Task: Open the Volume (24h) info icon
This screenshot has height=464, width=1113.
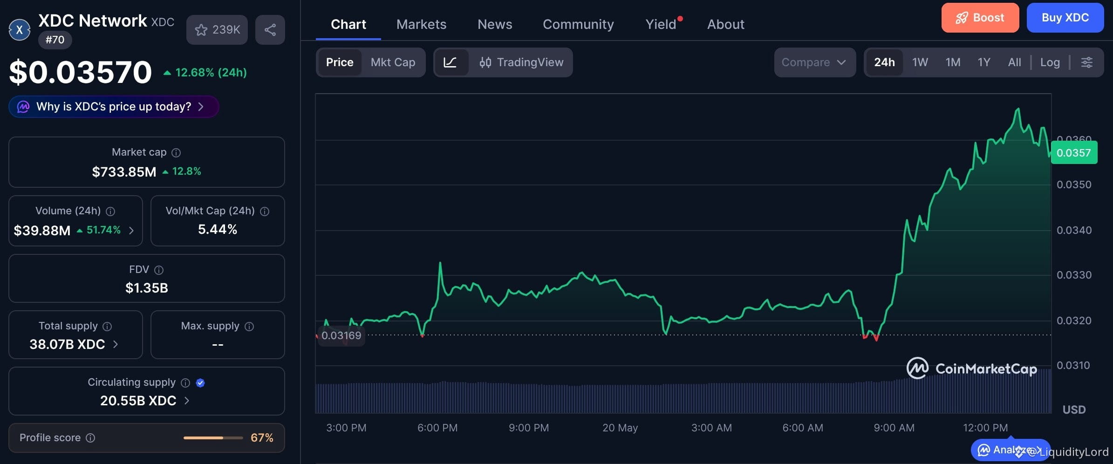Action: [110, 212]
